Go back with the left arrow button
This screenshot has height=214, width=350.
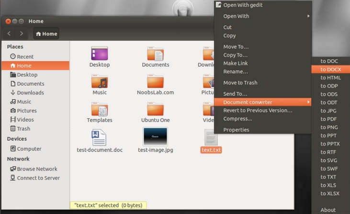(x=9, y=34)
